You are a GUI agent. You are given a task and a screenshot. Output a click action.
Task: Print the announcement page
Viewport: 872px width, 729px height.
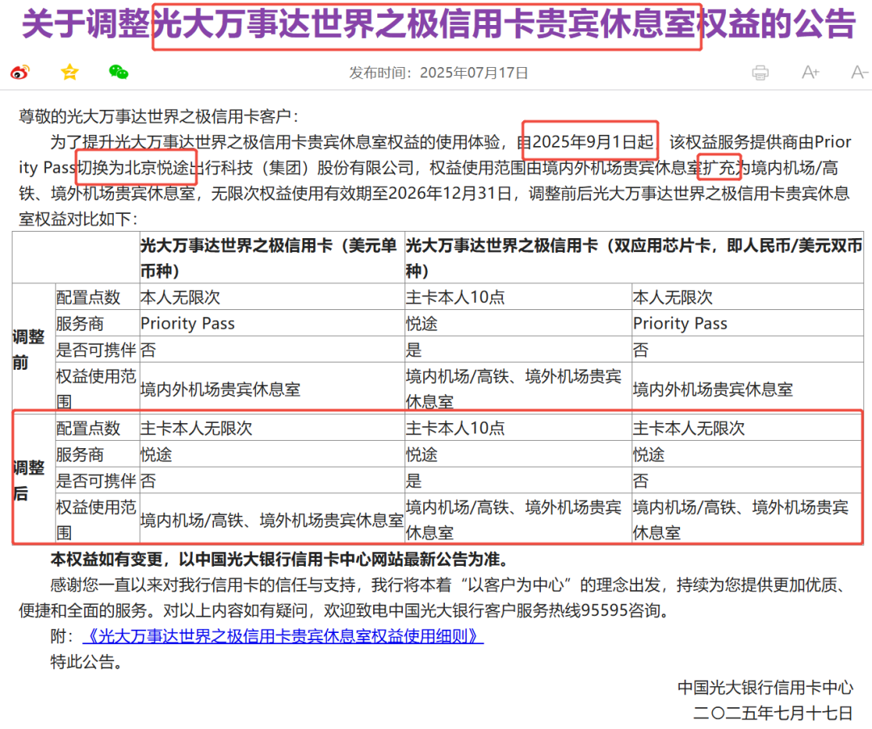(760, 73)
